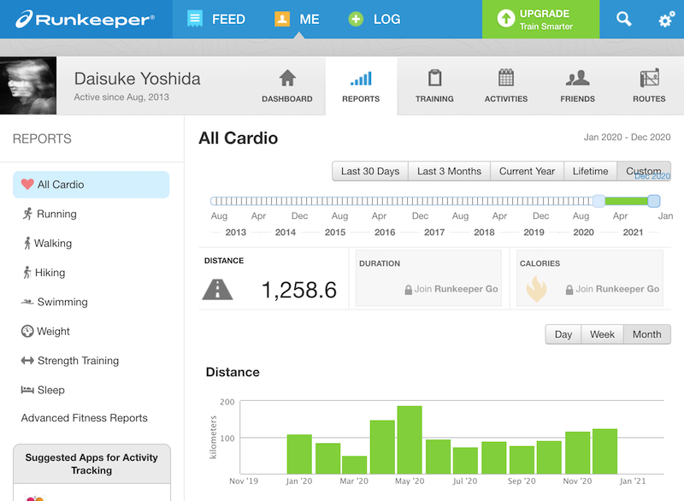This screenshot has width=684, height=501.
Task: Click the Training clipboard icon
Action: tap(434, 78)
